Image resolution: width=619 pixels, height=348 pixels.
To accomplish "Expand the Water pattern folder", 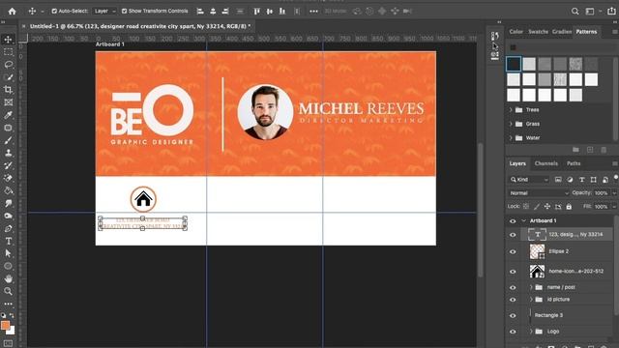I will 511,137.
